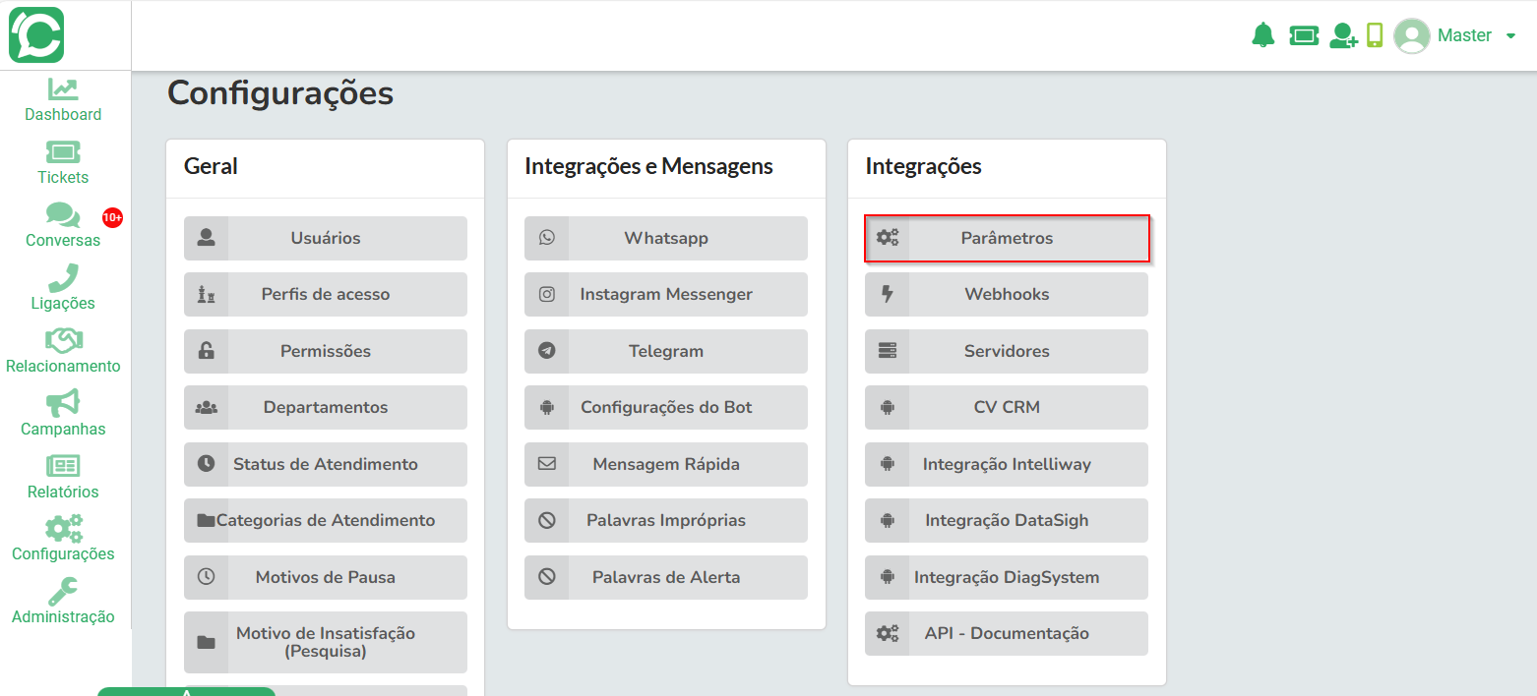Open the Parâmetros button

(x=1007, y=238)
